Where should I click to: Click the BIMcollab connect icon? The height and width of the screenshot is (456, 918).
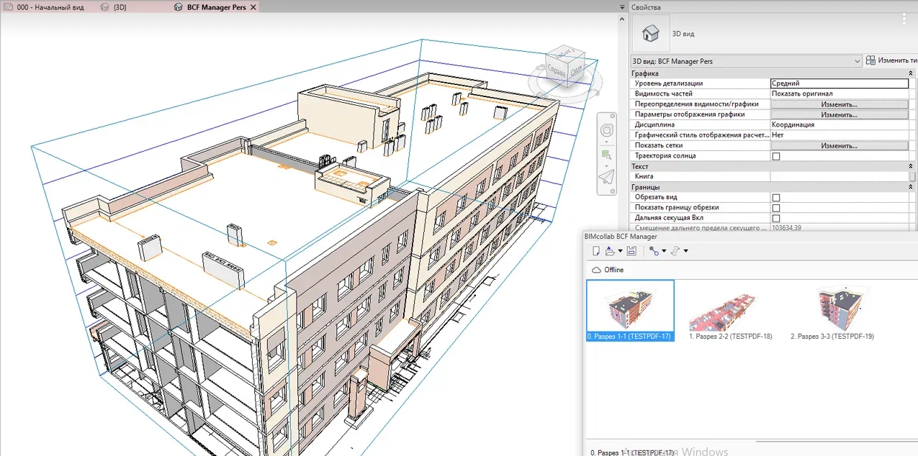(653, 250)
